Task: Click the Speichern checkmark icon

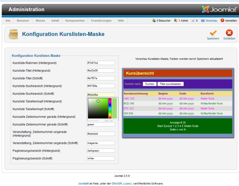Action: click(x=213, y=33)
